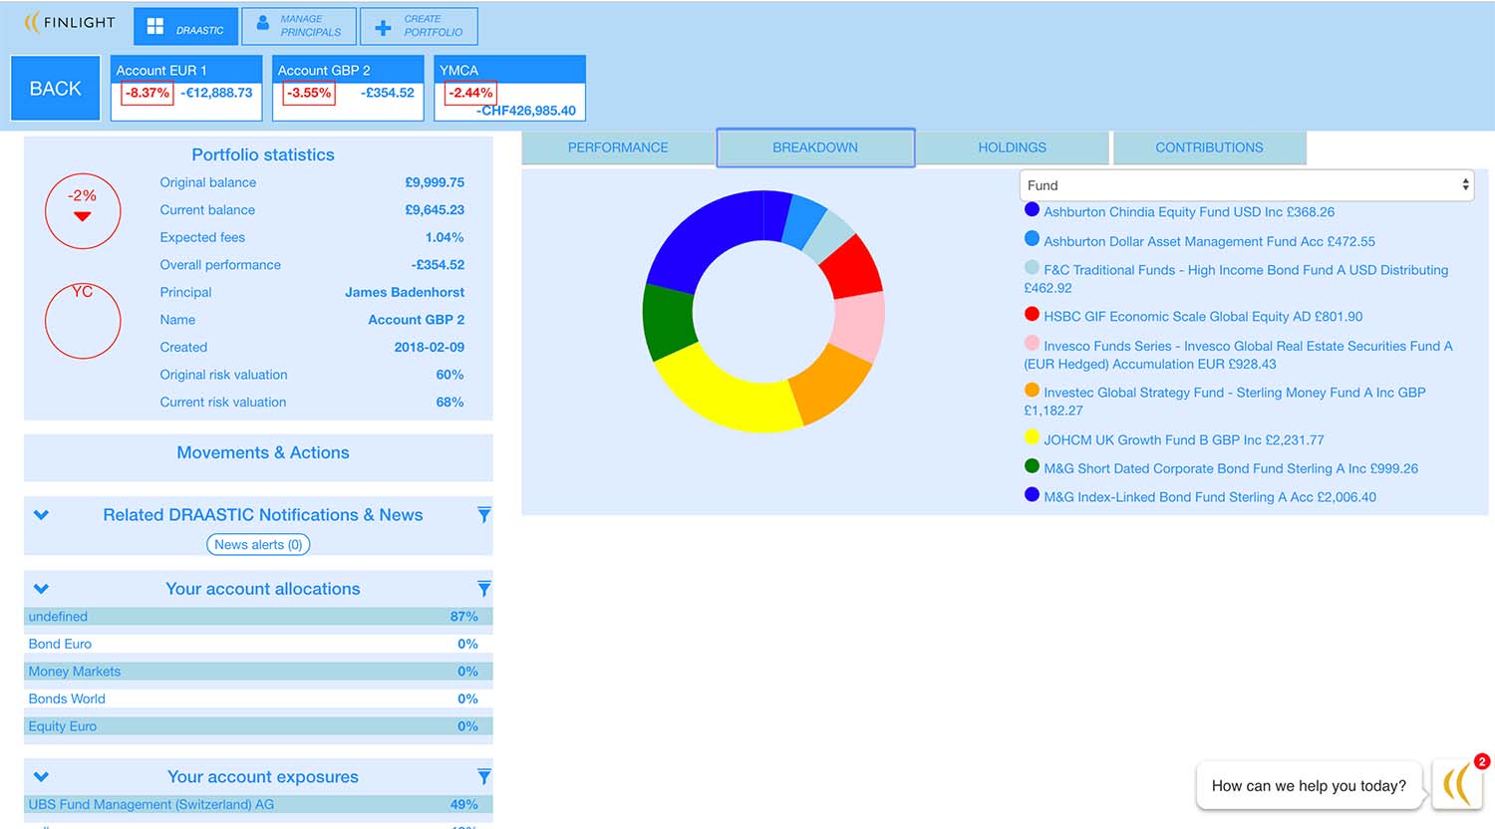The image size is (1495, 829).
Task: Click the Current risk valuation 68% value
Action: pos(449,403)
